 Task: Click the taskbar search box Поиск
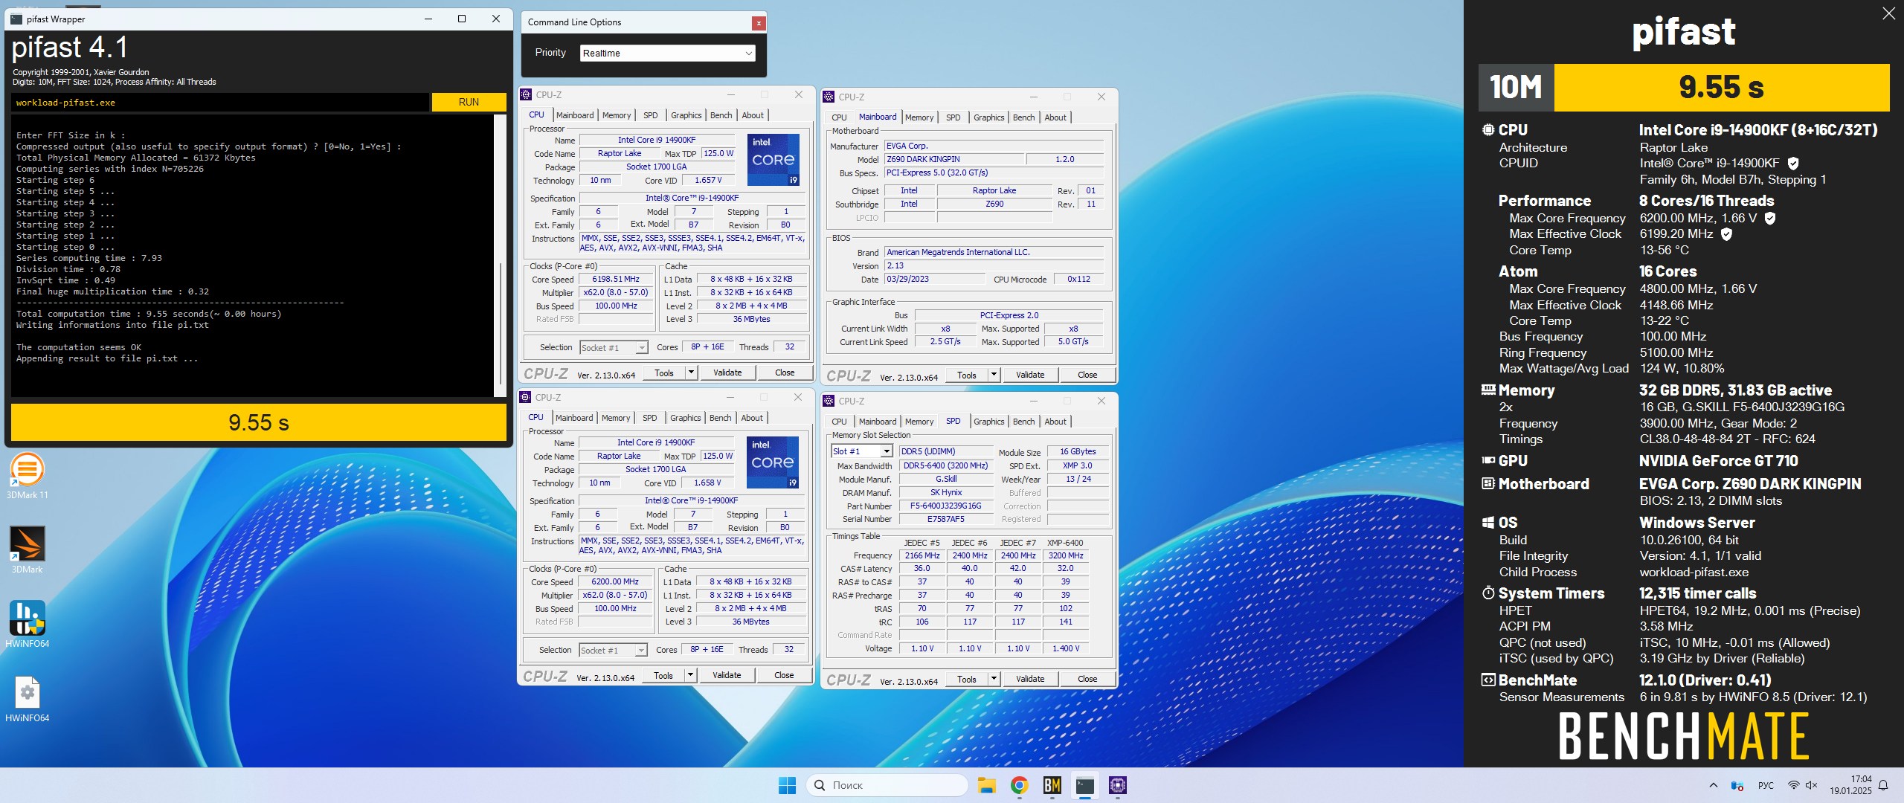[887, 785]
